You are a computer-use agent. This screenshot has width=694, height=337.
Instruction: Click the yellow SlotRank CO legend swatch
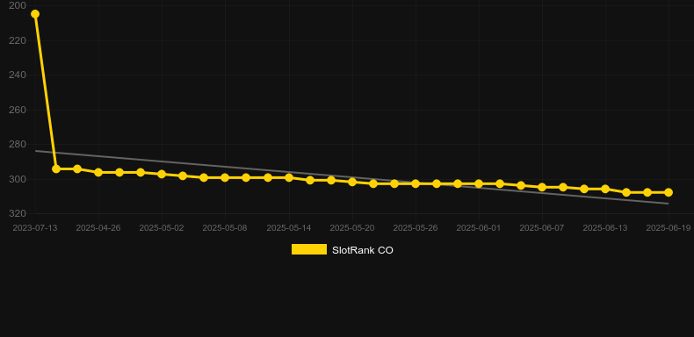click(309, 249)
